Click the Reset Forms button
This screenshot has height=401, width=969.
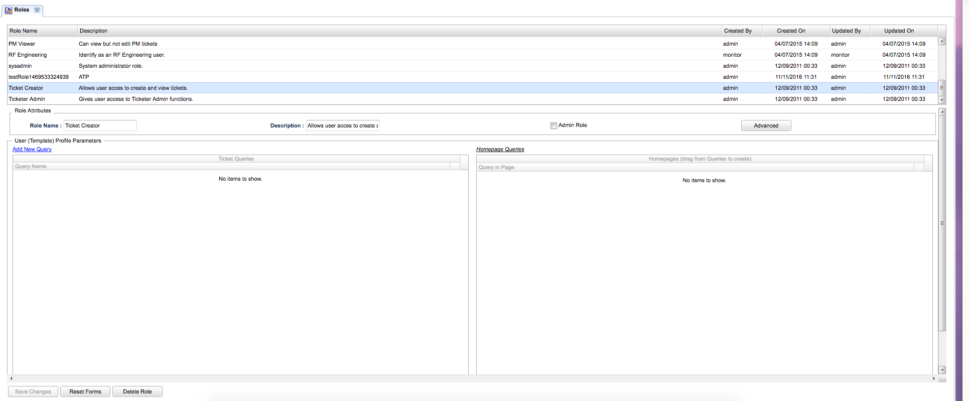point(85,391)
